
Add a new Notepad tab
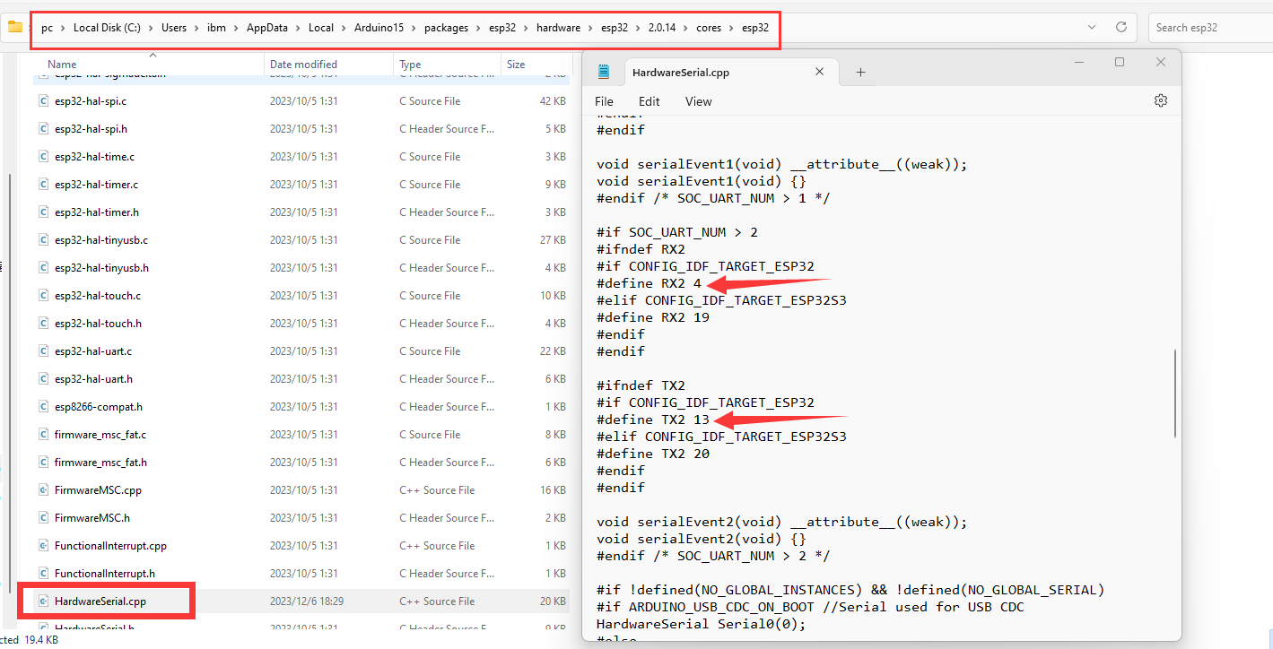(860, 73)
